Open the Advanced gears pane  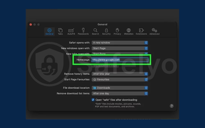[x=154, y=31]
